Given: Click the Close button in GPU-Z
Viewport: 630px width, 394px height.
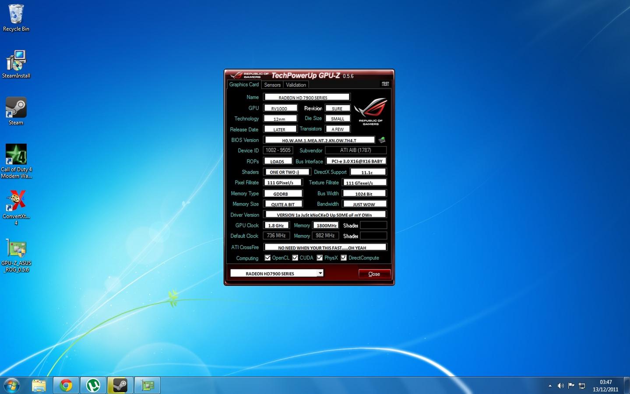Looking at the screenshot, I should [x=374, y=274].
